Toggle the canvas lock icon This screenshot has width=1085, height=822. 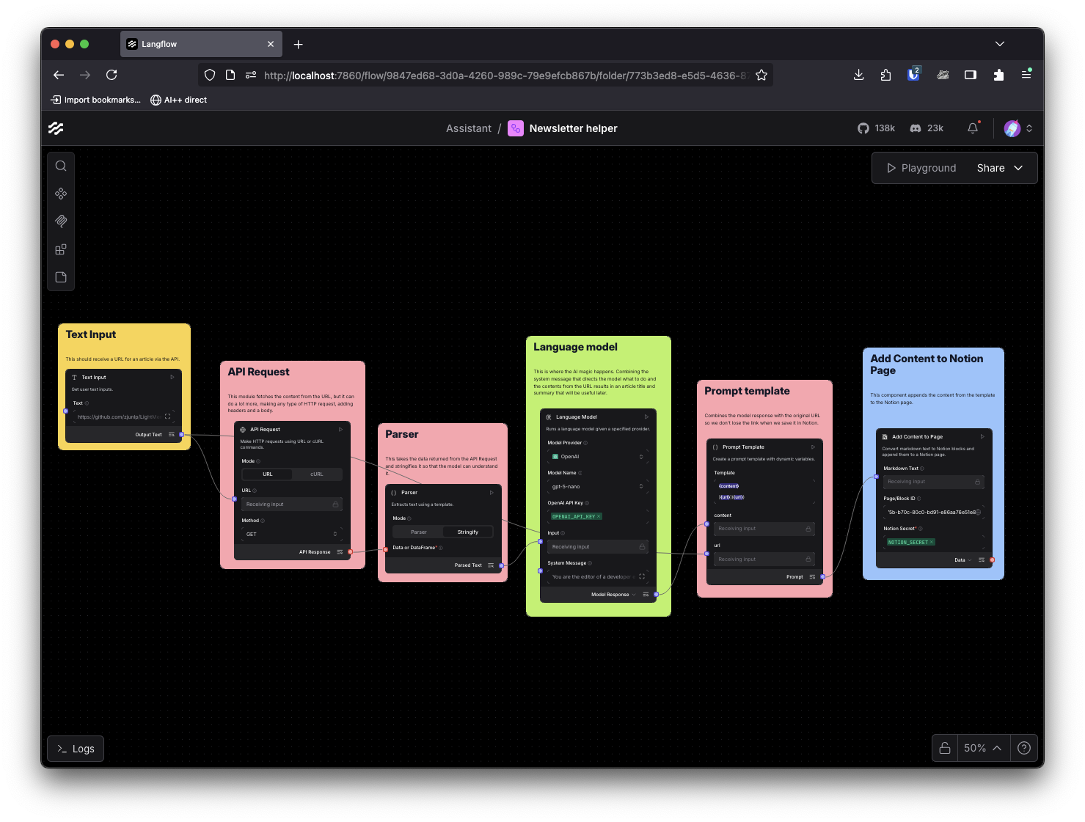tap(945, 748)
